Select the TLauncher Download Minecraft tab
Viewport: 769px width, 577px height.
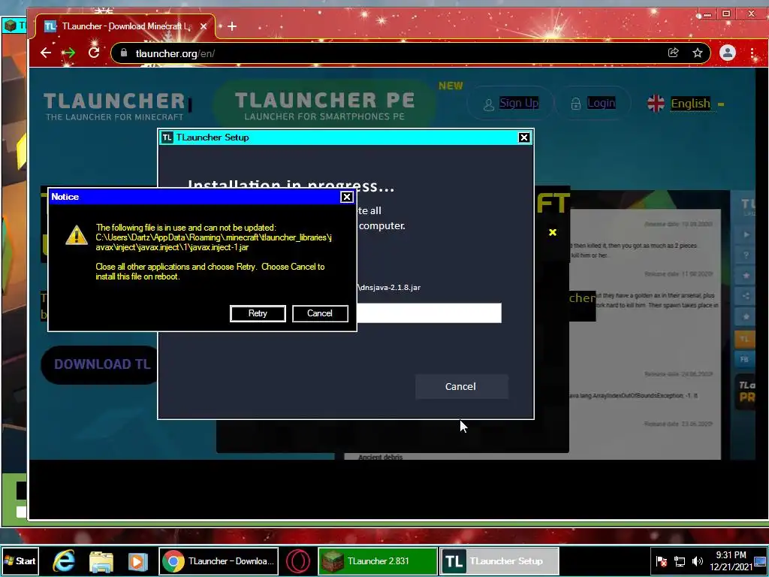tap(125, 26)
